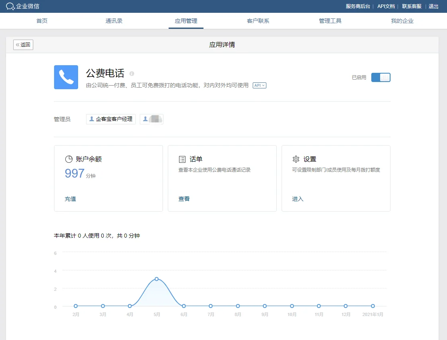Screen dimensions: 447x340
Task: Switch to the 客户联系 tab
Action: pos(258,21)
